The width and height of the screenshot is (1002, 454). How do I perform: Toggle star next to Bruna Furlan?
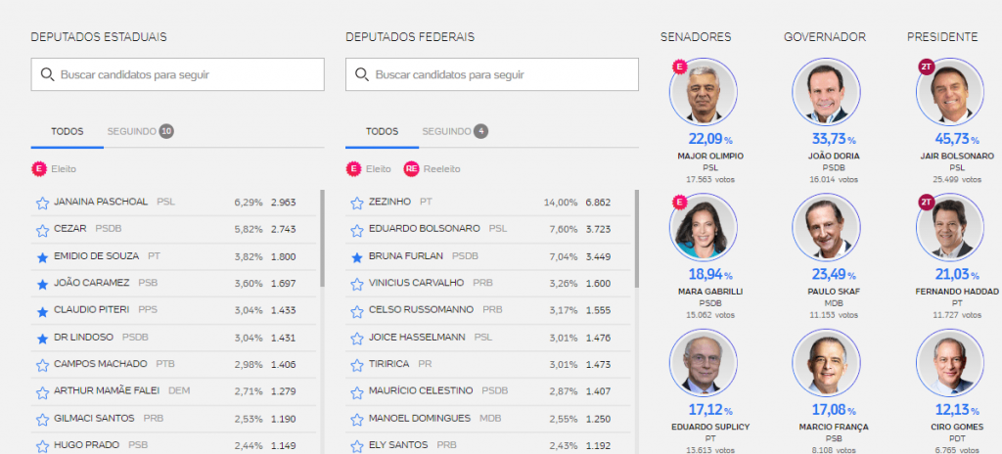(x=357, y=257)
